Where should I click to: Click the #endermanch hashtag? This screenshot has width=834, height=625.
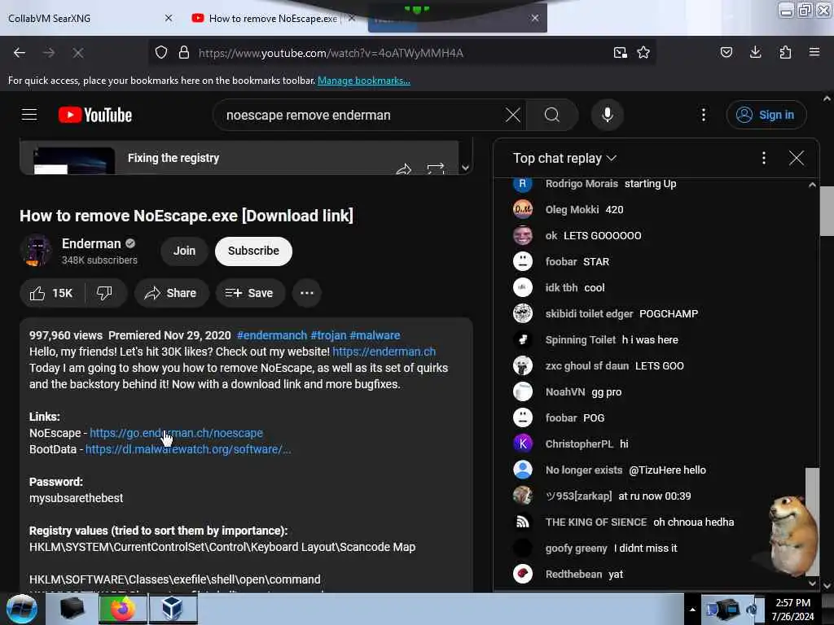pyautogui.click(x=272, y=335)
